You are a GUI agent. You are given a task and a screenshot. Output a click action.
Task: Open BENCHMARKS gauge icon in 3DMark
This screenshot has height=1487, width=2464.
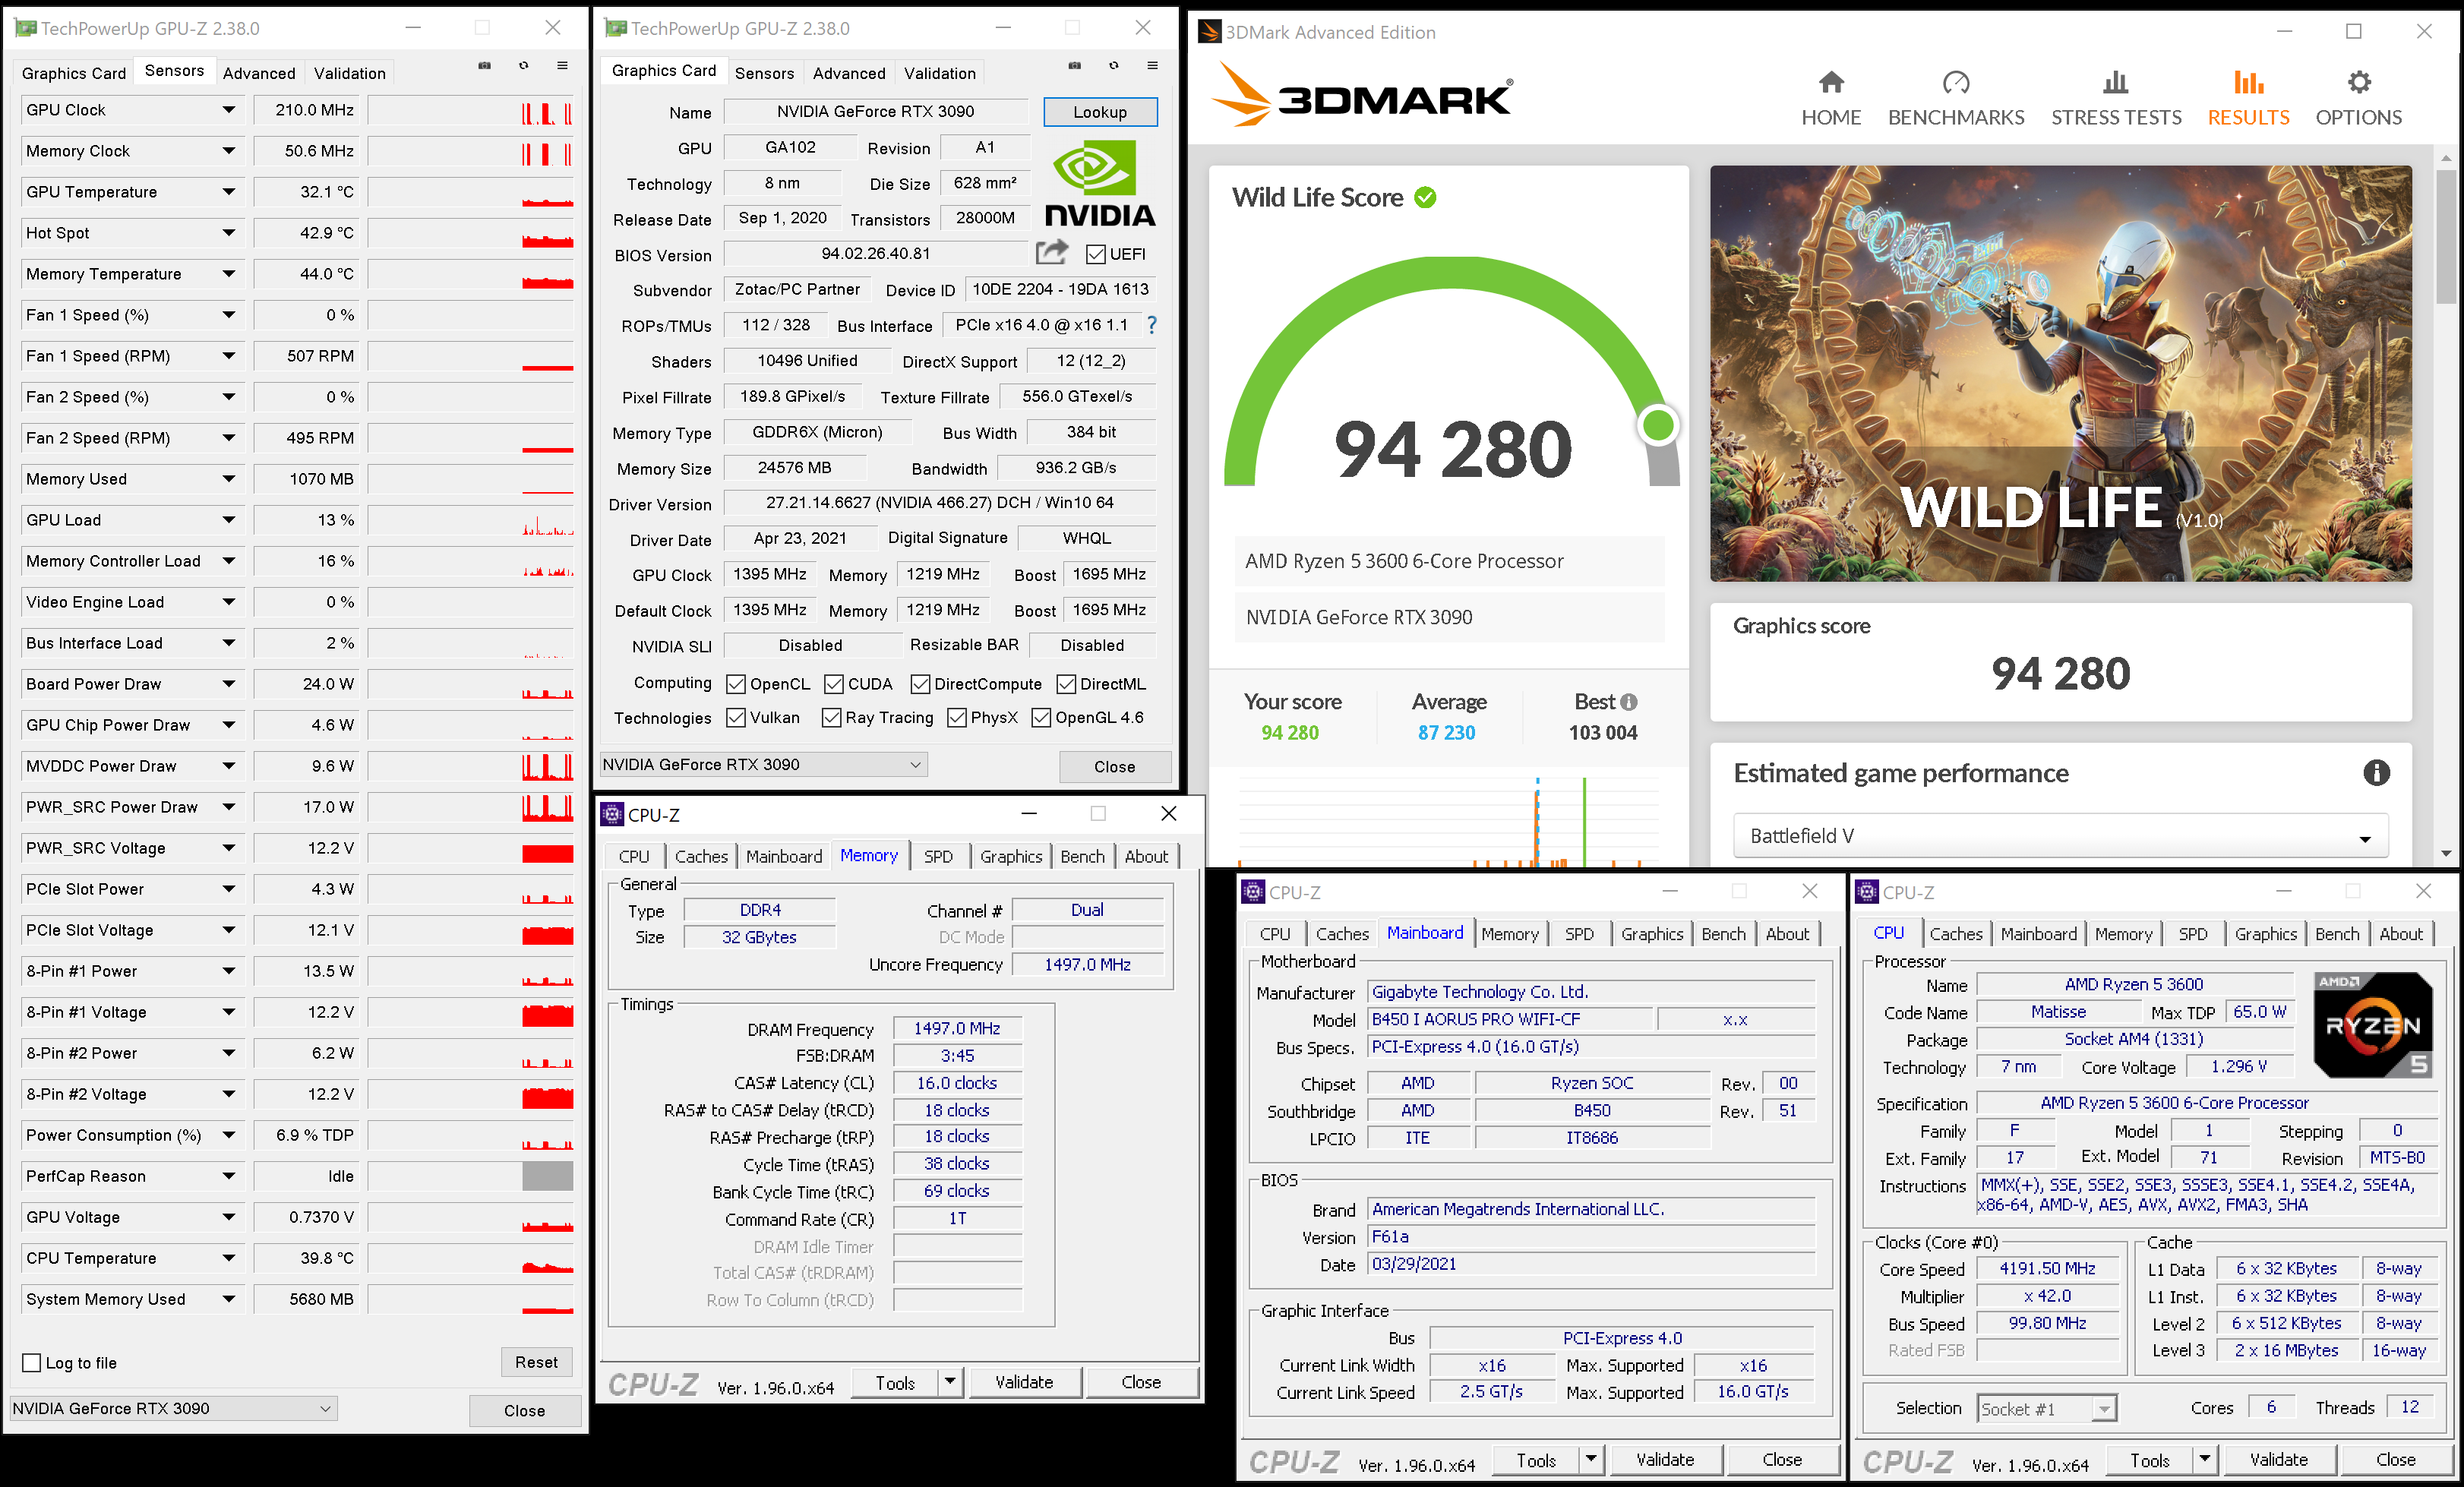point(1956,82)
